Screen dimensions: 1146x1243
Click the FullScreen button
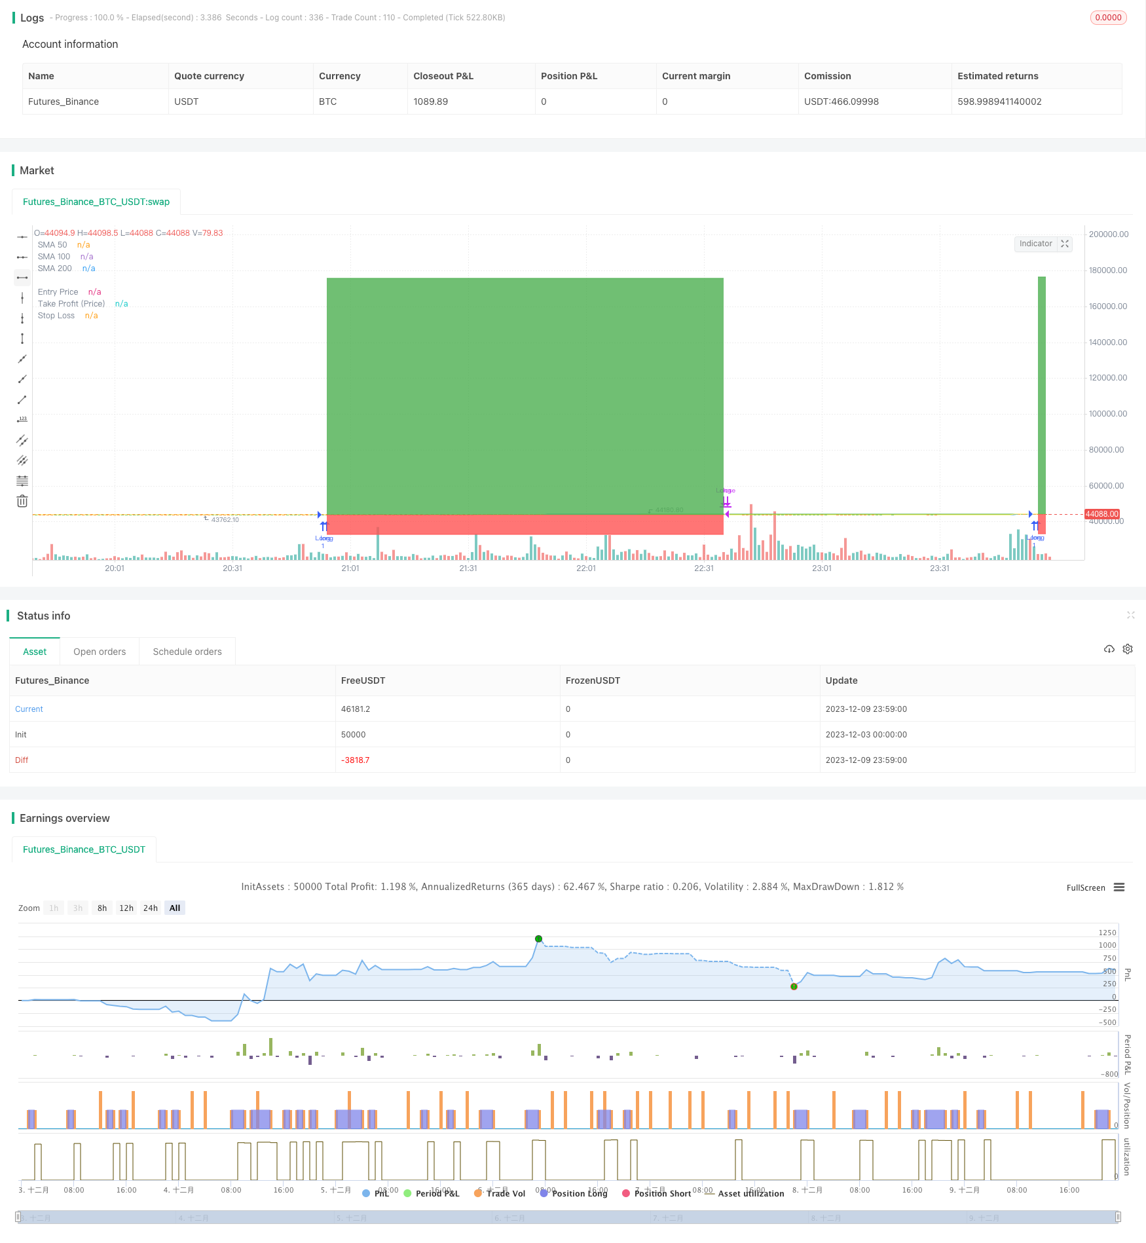(x=1085, y=888)
